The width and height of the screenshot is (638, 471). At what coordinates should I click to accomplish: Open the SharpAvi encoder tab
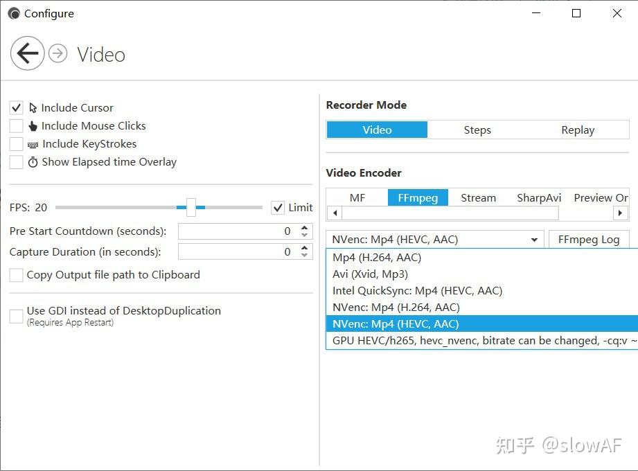(x=539, y=197)
